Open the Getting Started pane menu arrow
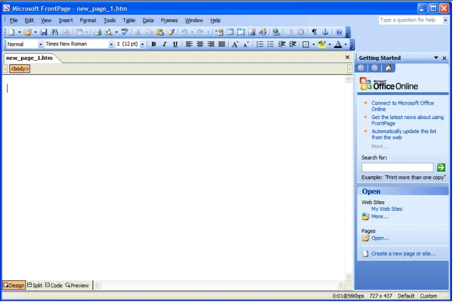 pyautogui.click(x=436, y=58)
